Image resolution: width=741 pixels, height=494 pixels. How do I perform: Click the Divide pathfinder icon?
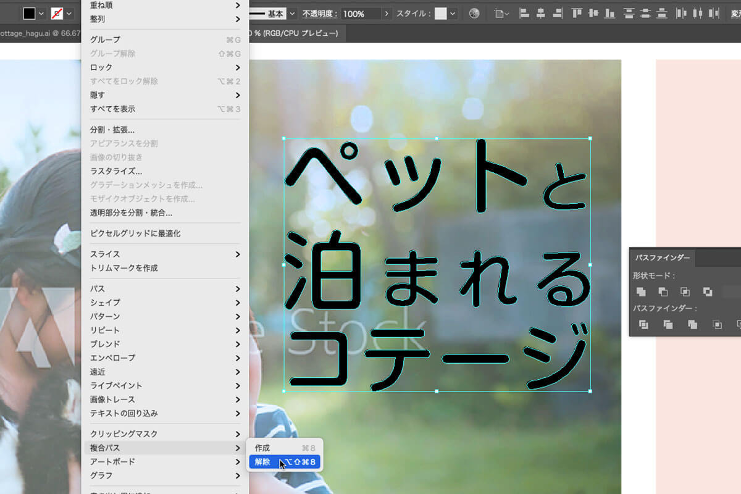tap(643, 324)
